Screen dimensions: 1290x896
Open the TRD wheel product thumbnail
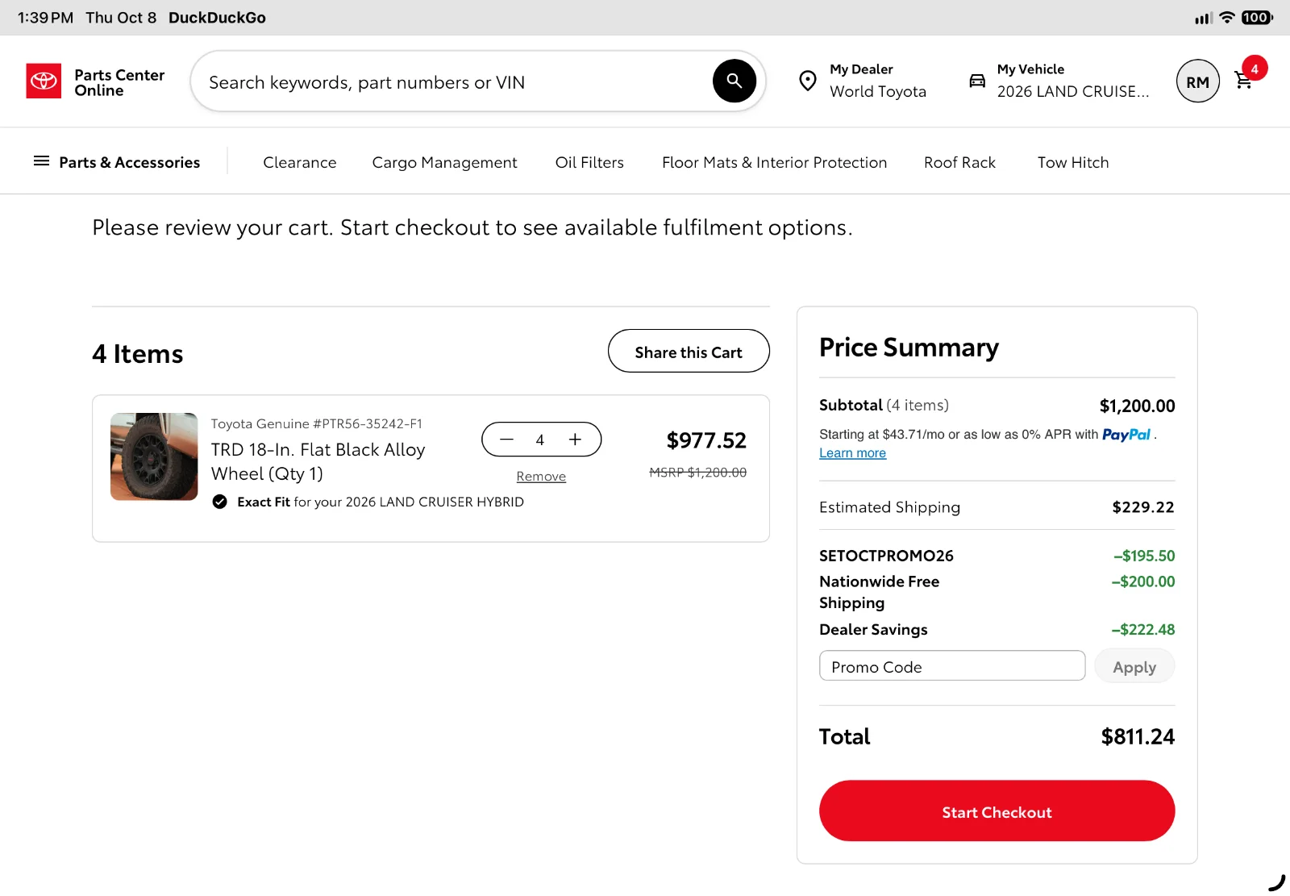point(154,456)
